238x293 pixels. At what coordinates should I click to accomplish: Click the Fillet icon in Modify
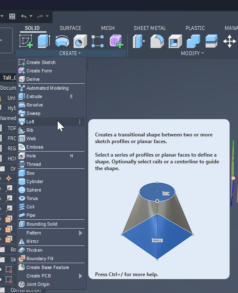coord(157,41)
